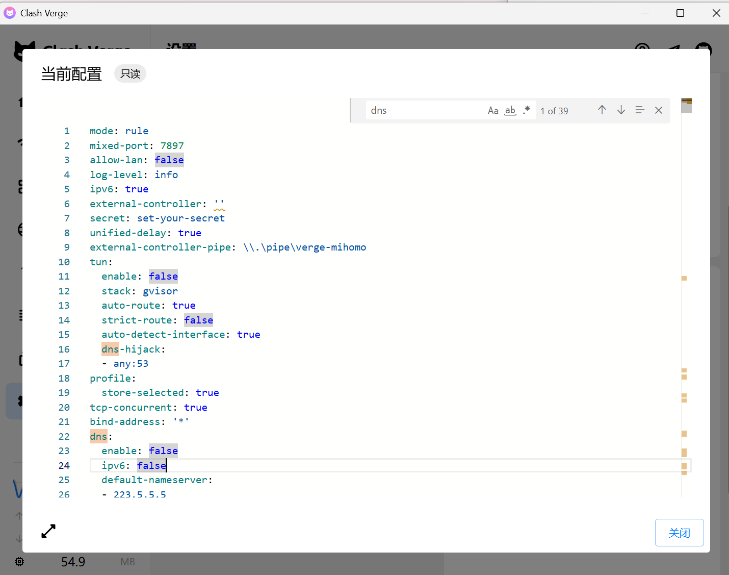Toggle Match Case in find widget

click(492, 111)
